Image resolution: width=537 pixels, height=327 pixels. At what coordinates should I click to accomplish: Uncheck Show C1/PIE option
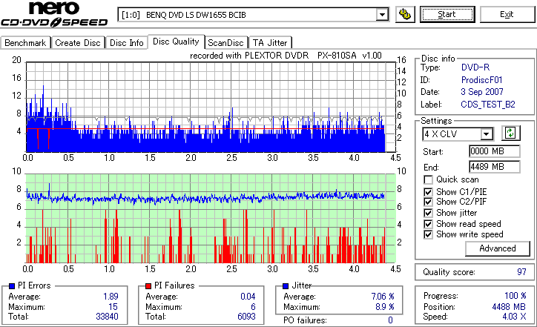tap(428, 192)
